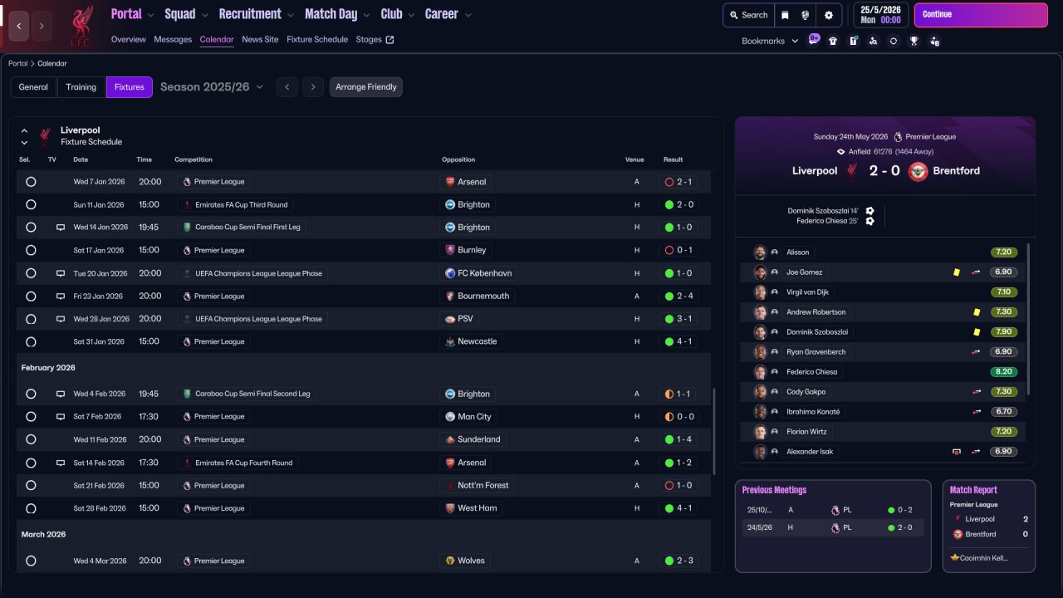Screen dimensions: 1063x598
Task: Open the globe world icon in top bar
Action: coord(806,15)
